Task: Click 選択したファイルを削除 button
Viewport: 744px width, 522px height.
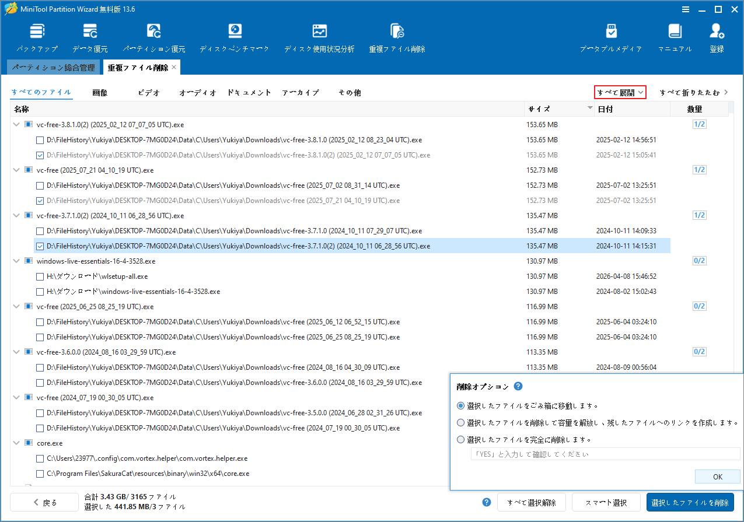Action: tap(690, 502)
